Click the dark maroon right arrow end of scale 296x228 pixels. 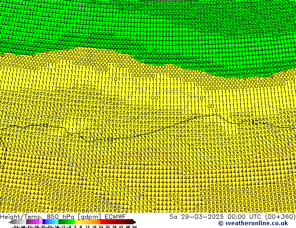tap(134, 222)
